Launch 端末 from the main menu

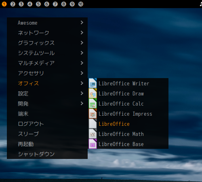click(x=47, y=114)
